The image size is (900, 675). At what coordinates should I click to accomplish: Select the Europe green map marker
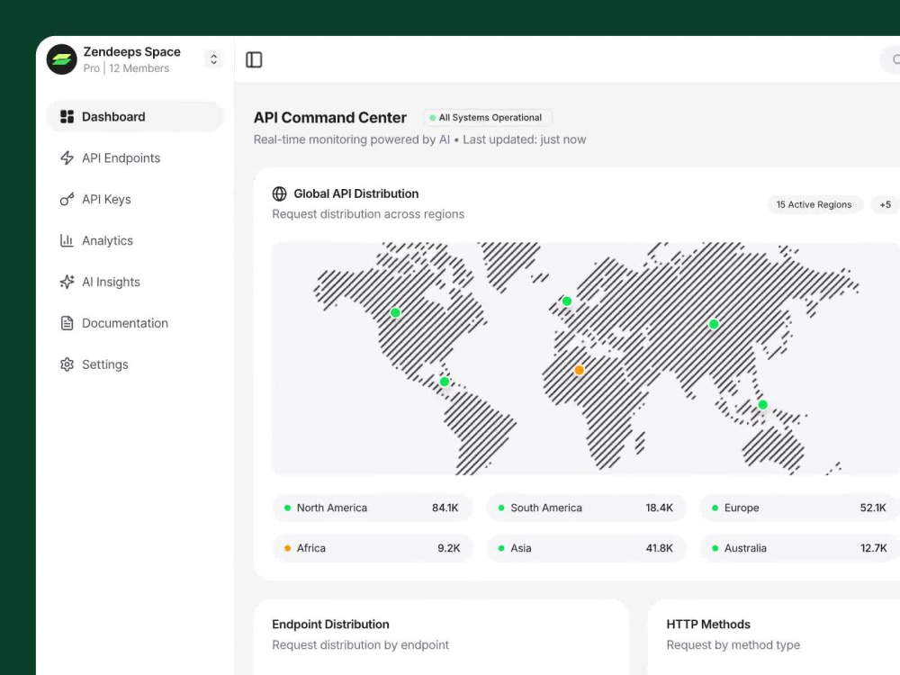tap(567, 301)
